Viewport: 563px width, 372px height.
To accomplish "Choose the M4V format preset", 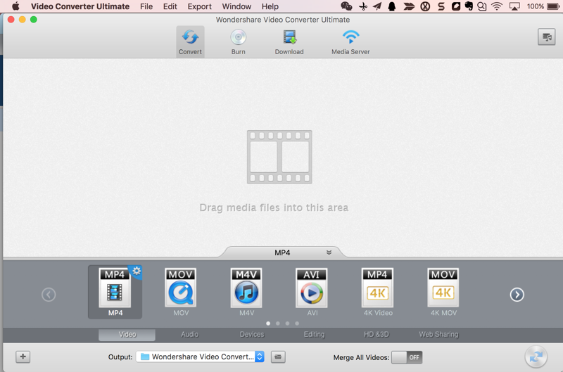I will (246, 292).
